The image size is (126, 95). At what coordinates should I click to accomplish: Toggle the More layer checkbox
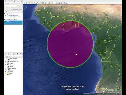pyautogui.click(x=7, y=73)
